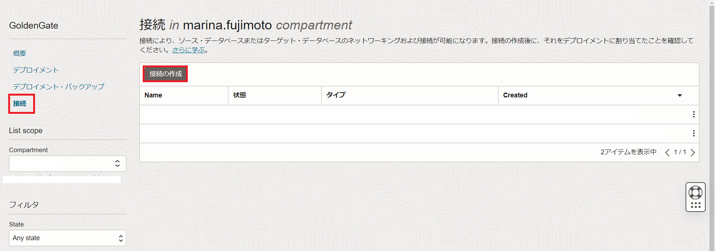
Task: Click the 状態 column header
Action: 240,95
